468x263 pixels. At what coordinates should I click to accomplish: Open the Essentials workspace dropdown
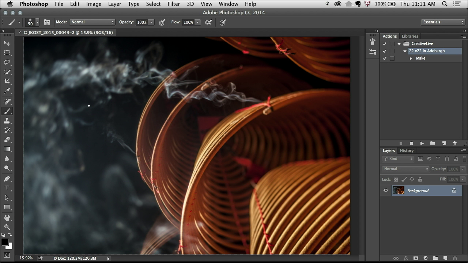[x=443, y=22]
